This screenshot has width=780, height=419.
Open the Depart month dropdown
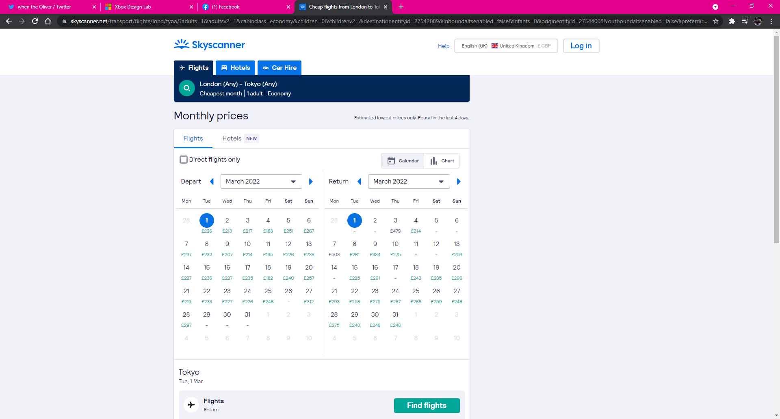pyautogui.click(x=261, y=181)
